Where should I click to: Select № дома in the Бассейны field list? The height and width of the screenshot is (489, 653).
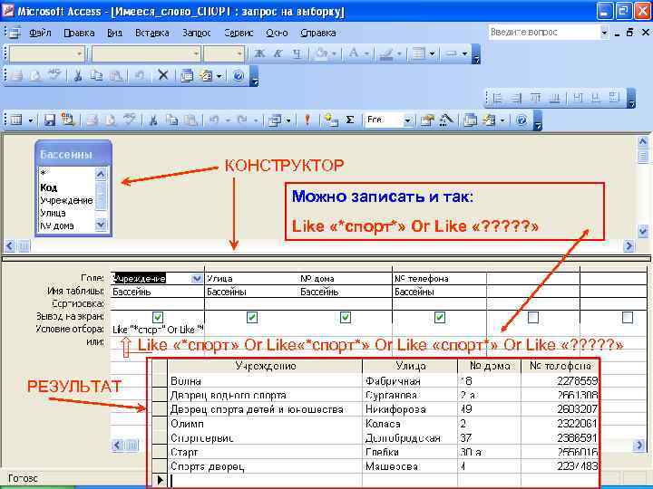tap(56, 225)
